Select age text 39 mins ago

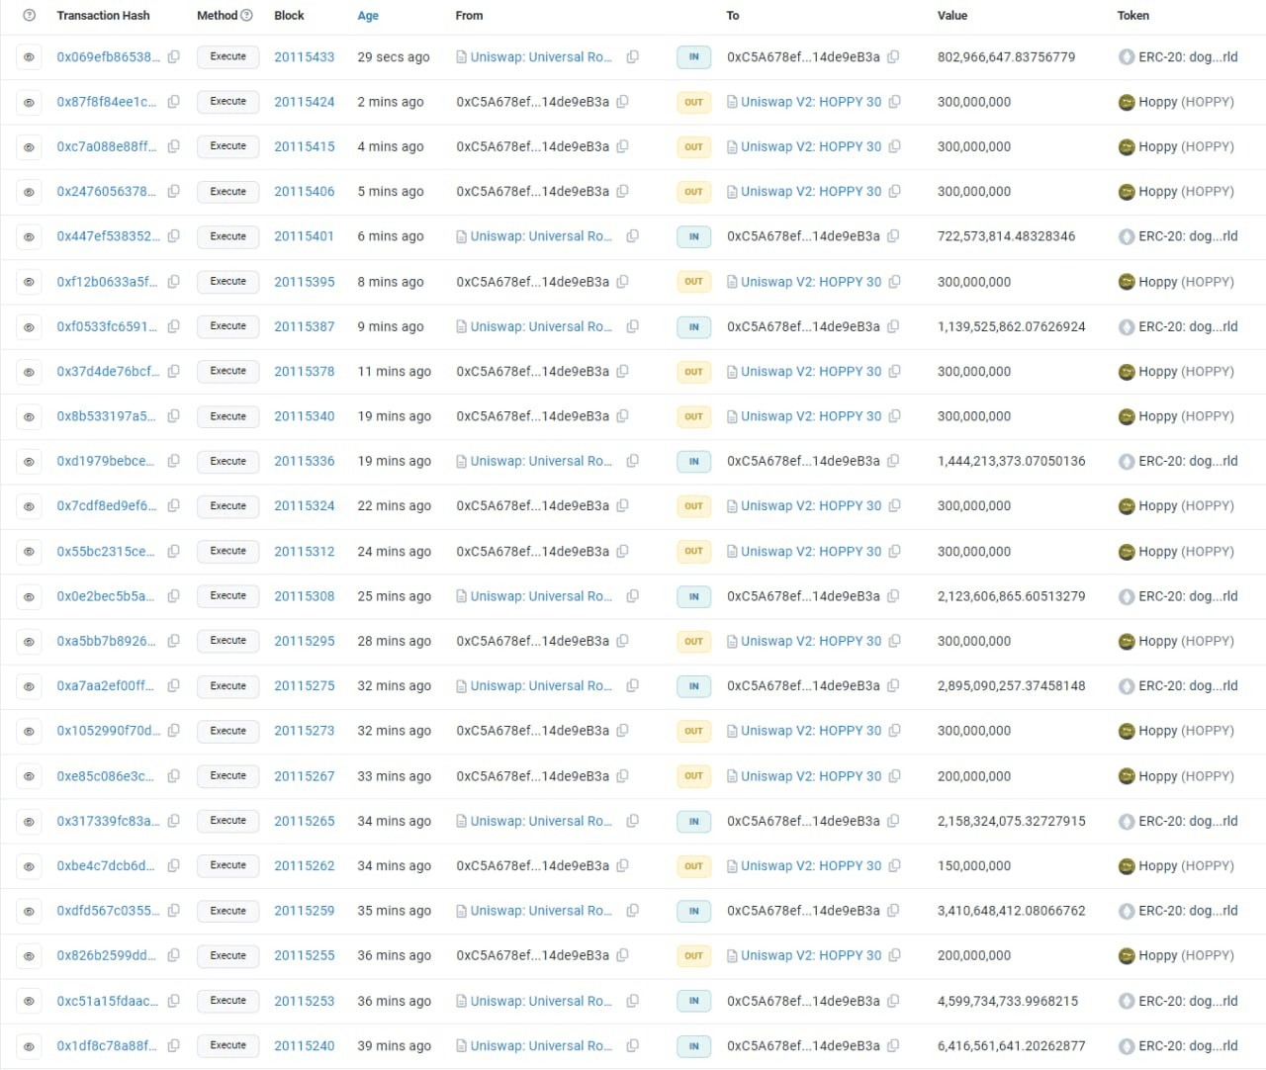pyautogui.click(x=394, y=1045)
